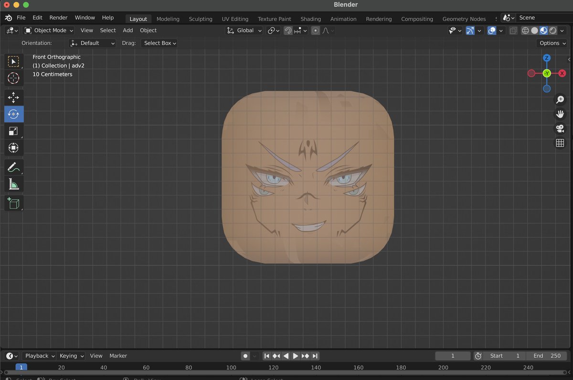
Task: Activate the Cursor tool in the toolbar
Action: (x=14, y=78)
